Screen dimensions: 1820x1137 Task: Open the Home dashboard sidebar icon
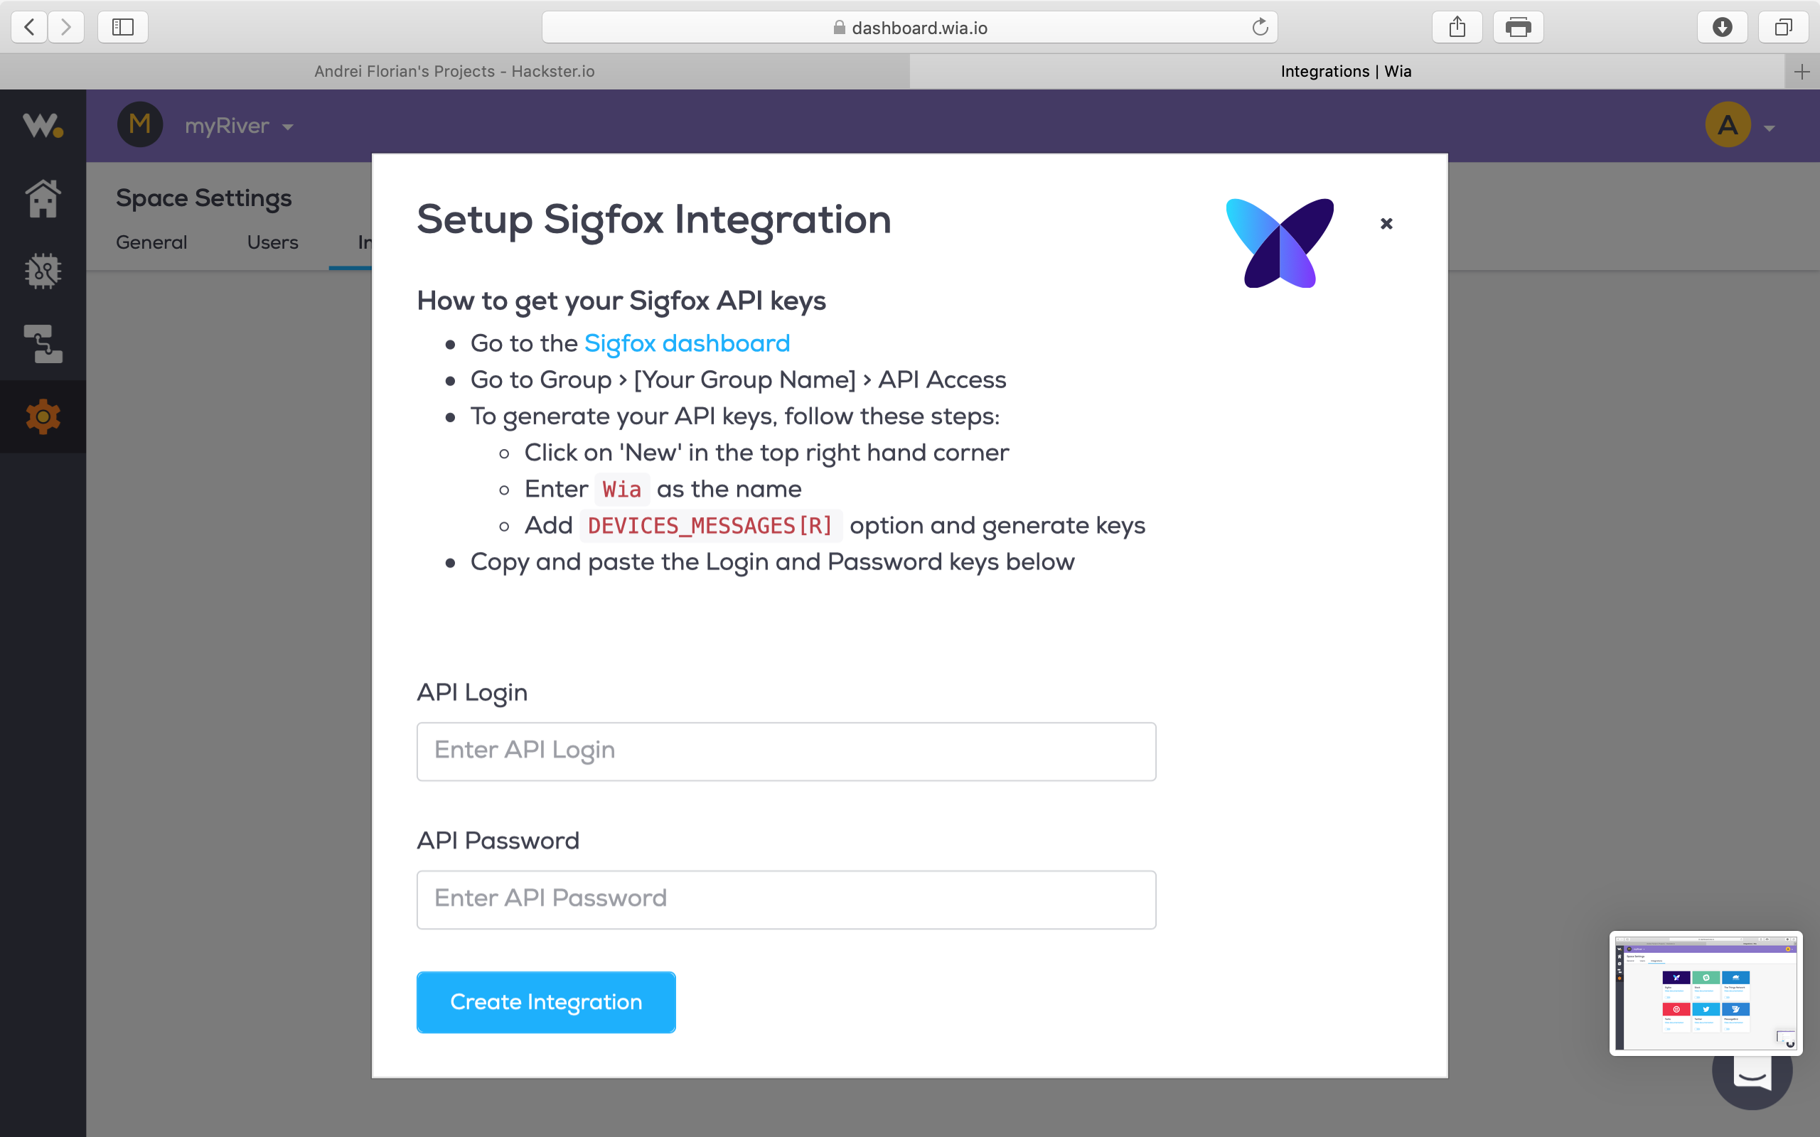(x=43, y=198)
